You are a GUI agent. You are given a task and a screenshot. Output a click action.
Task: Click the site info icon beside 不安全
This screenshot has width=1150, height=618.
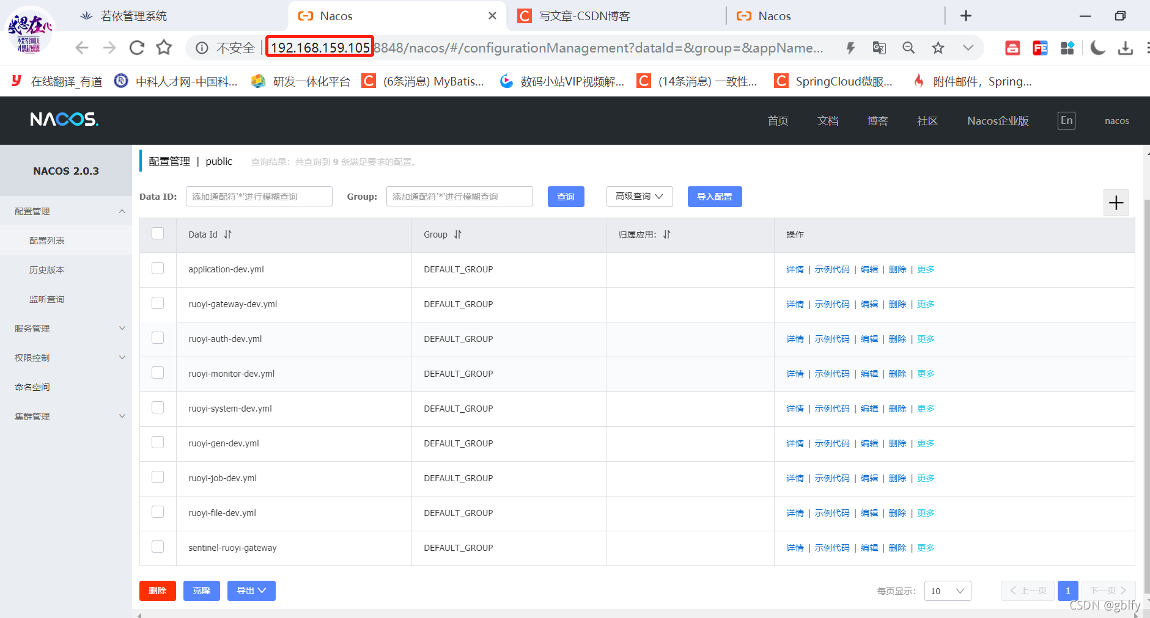(202, 48)
